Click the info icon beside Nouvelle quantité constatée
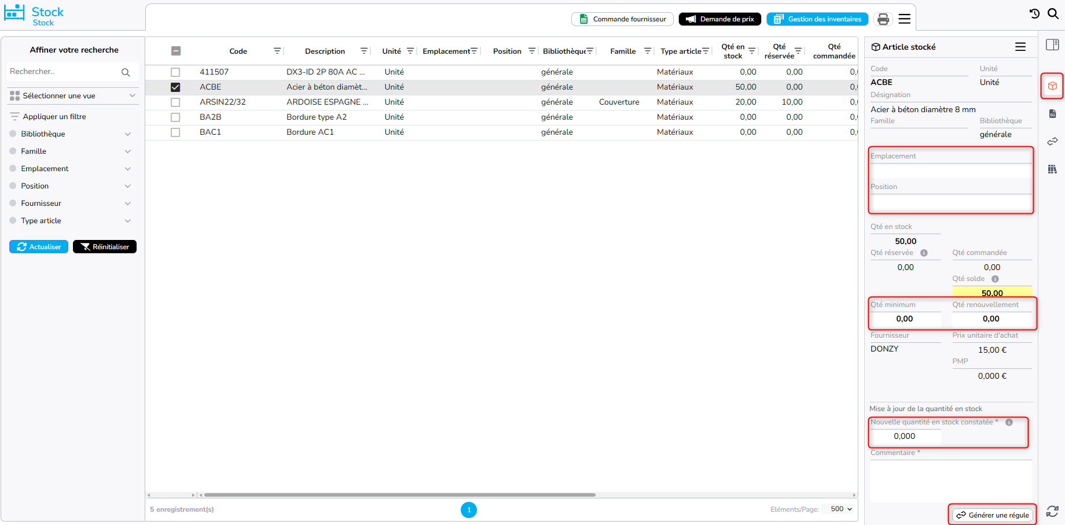 [x=1009, y=422]
